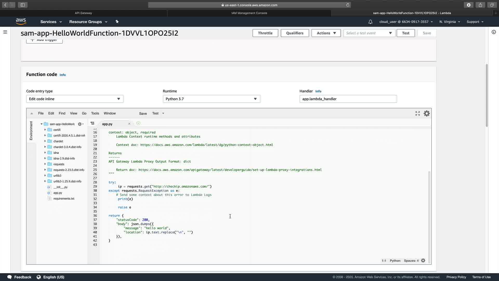Open the AWS notifications bell

(x=370, y=22)
